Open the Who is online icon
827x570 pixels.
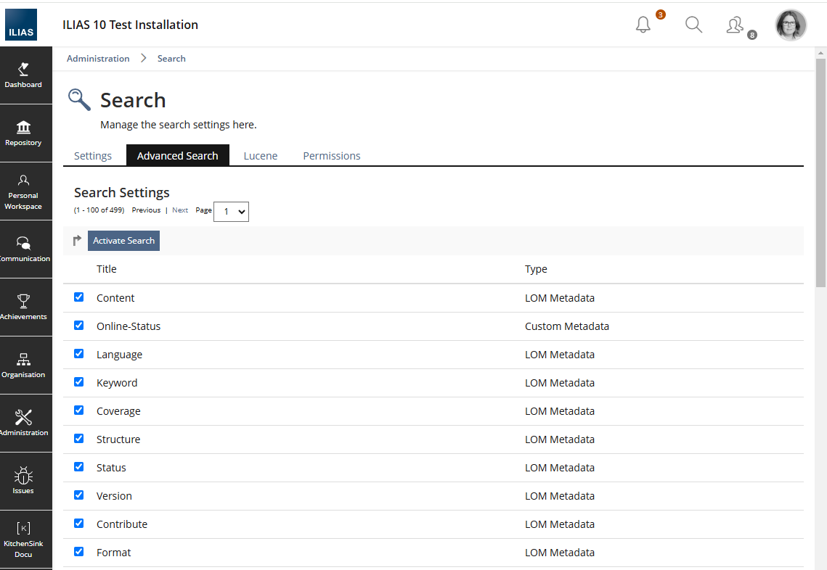click(736, 25)
